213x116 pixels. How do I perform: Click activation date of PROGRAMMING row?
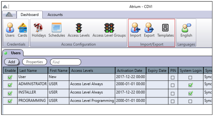point(131,101)
